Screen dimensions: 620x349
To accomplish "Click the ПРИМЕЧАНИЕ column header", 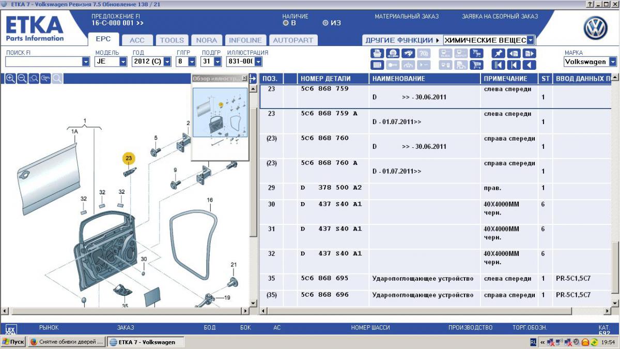I will click(x=509, y=79).
